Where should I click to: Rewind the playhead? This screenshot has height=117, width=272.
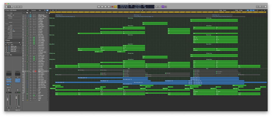[99, 7]
